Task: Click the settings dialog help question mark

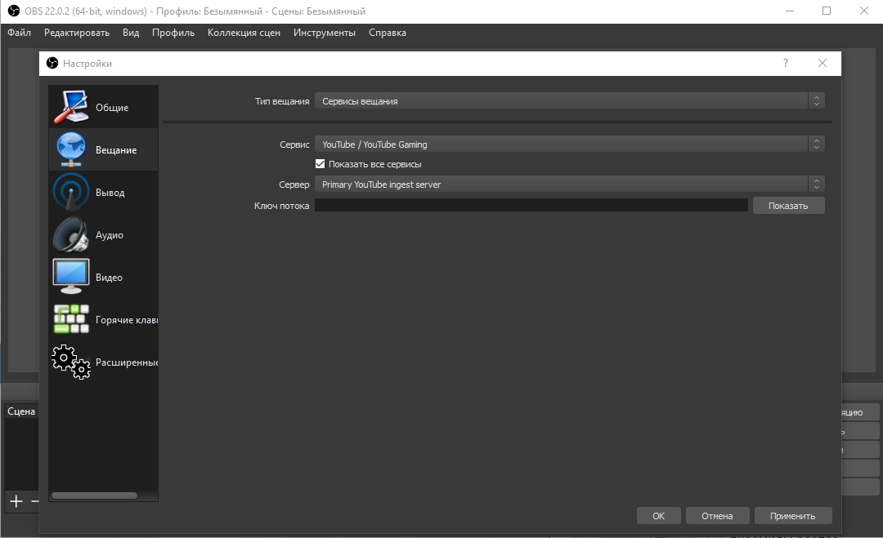Action: pos(786,63)
